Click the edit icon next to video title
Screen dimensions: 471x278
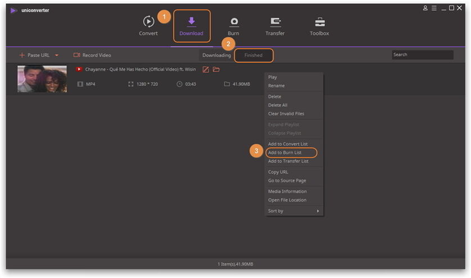click(206, 69)
